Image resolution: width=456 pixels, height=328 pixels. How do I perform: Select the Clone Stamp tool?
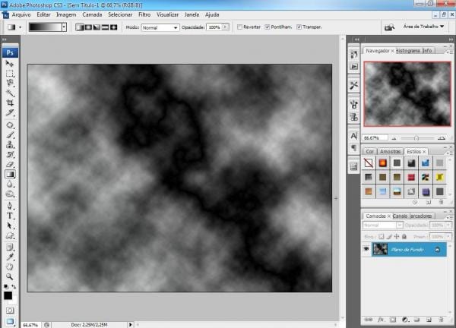pos(10,145)
